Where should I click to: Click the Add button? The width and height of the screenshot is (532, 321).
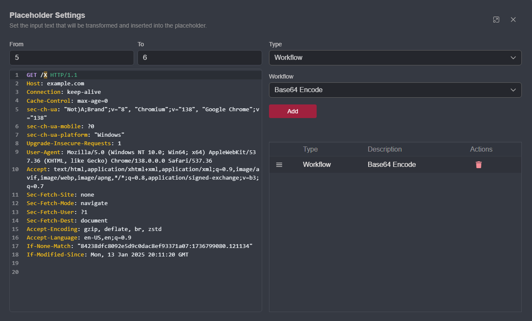tap(293, 111)
